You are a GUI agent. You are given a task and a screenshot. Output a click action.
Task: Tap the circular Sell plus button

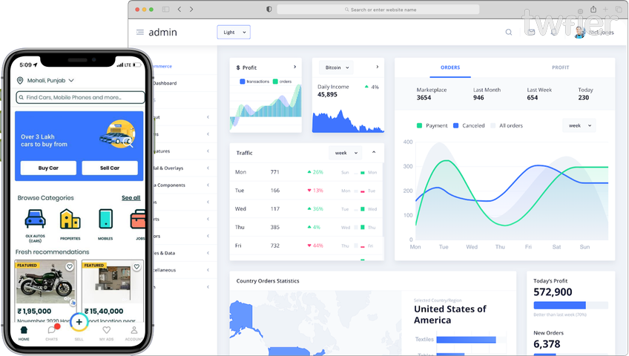tap(79, 323)
